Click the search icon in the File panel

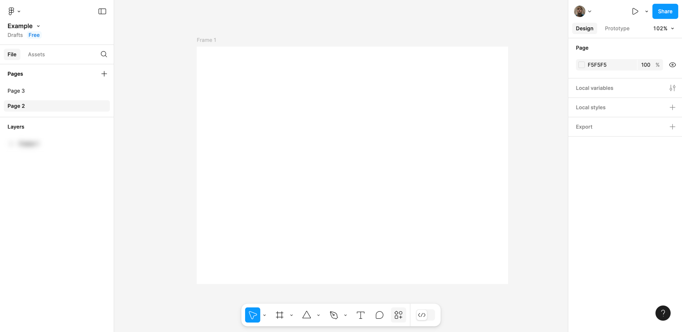[x=104, y=54]
